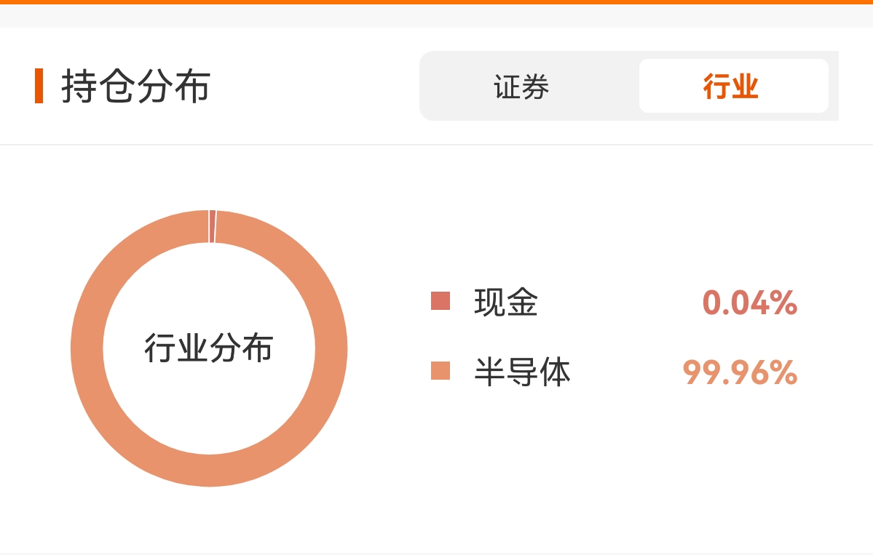
Task: Click the 0.04% cash percentage
Action: 749,303
